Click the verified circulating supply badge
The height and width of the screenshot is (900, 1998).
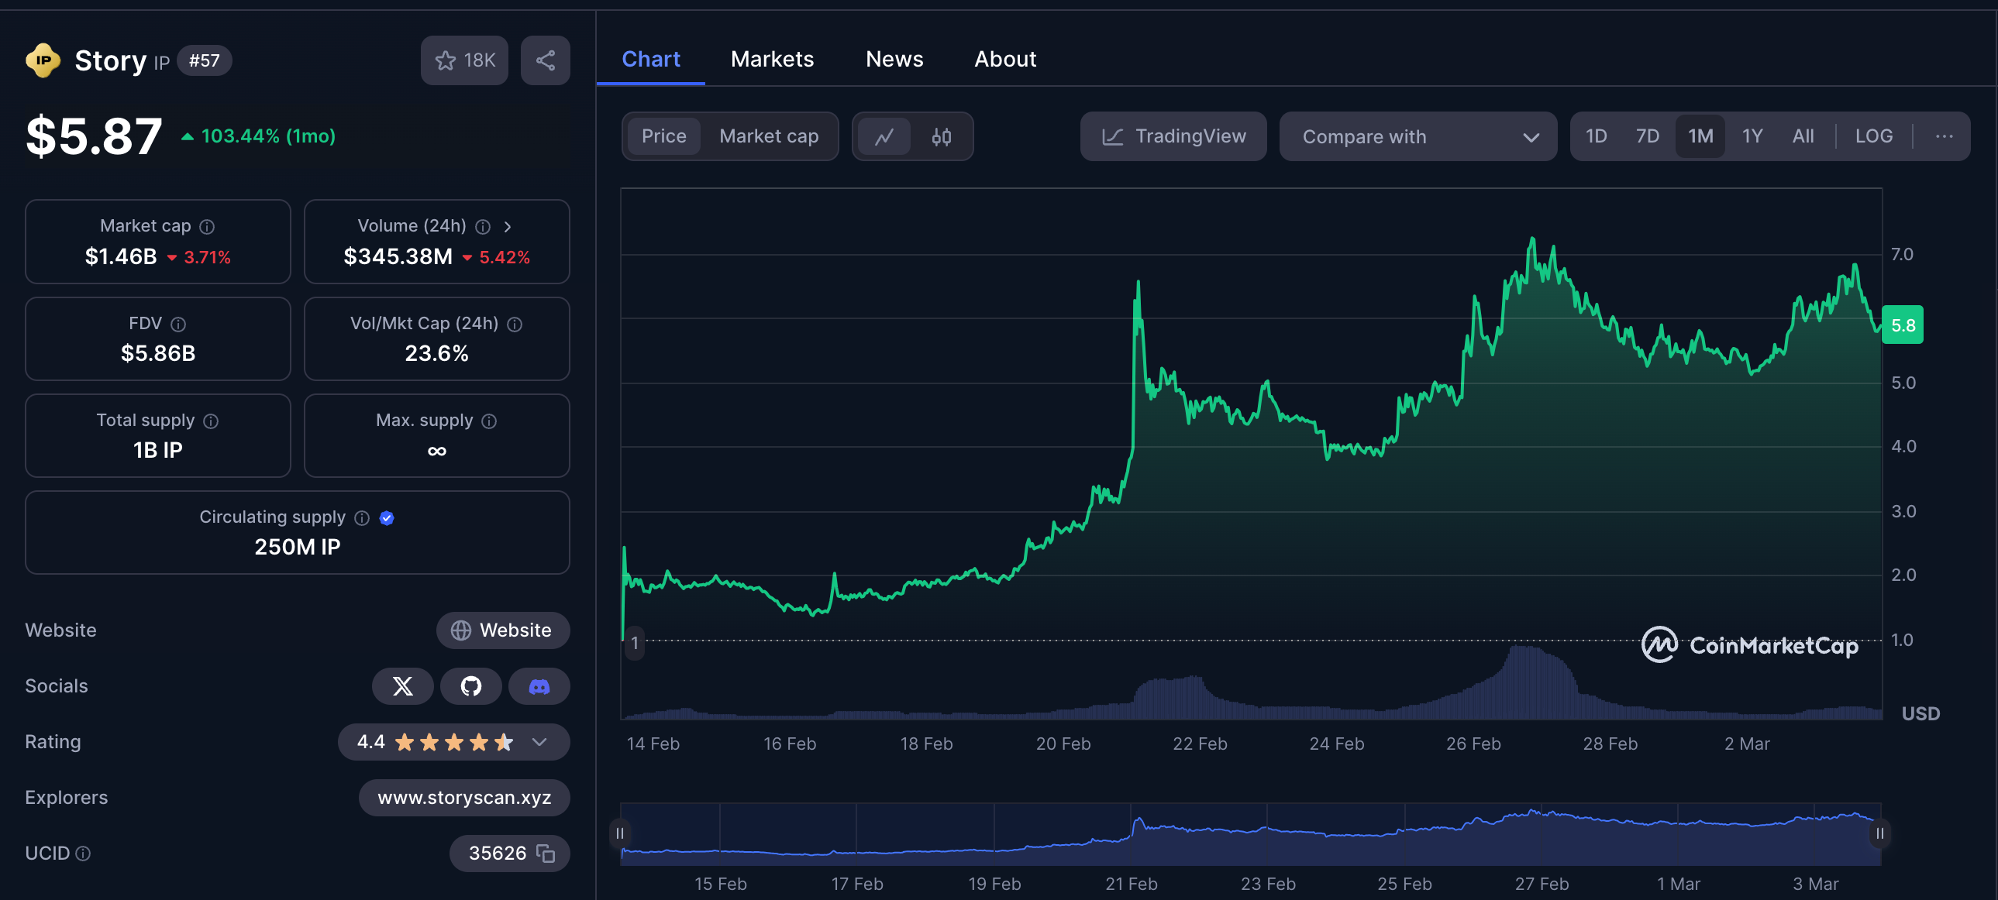pyautogui.click(x=387, y=518)
